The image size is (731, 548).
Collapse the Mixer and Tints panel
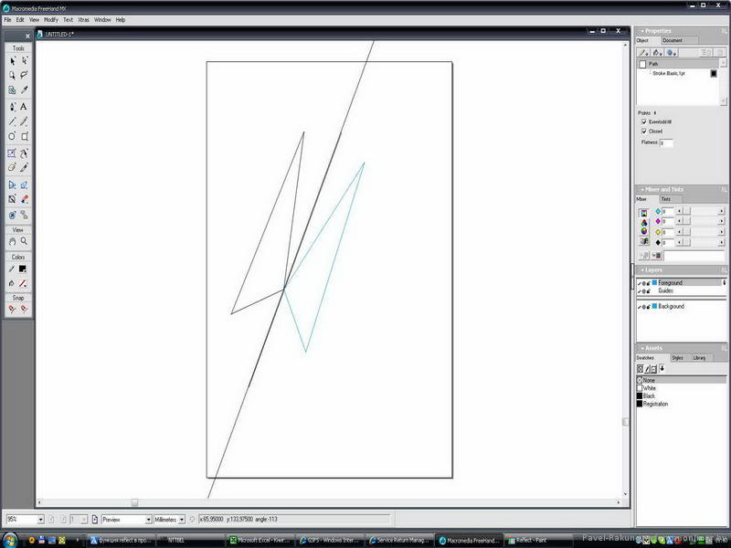click(642, 190)
